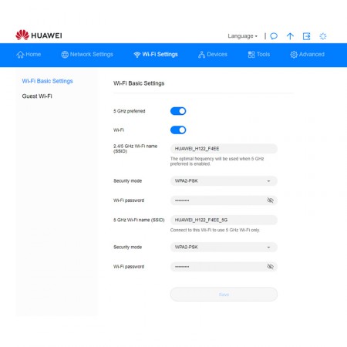Click the Devices network icon
This screenshot has width=347, height=347.
coord(201,55)
